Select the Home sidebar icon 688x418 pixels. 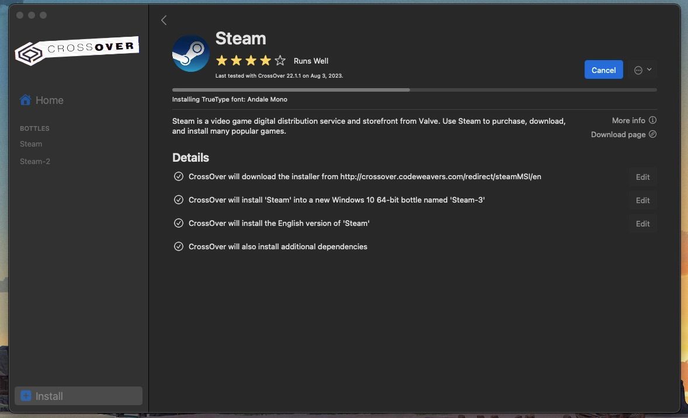pyautogui.click(x=26, y=99)
